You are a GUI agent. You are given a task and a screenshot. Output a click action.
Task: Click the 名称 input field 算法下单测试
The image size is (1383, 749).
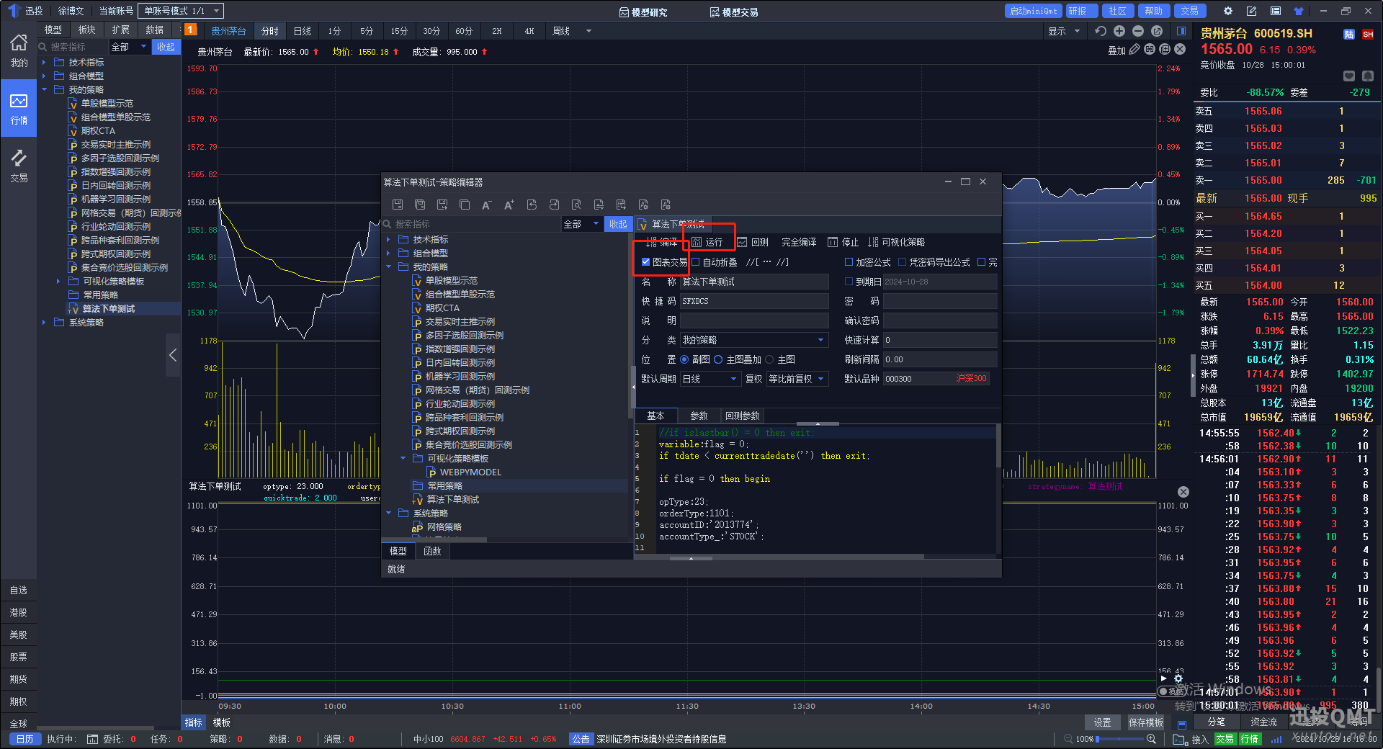pos(754,282)
